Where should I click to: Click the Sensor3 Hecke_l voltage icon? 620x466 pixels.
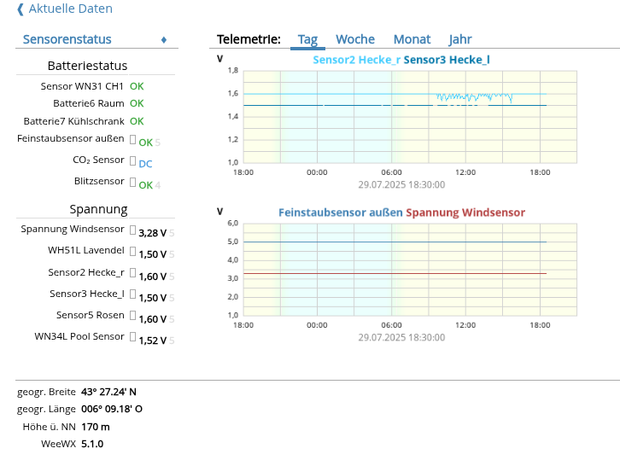[132, 294]
